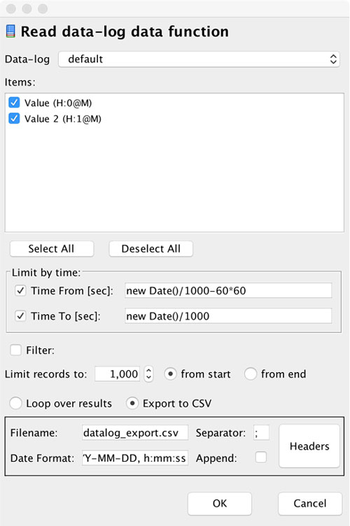Choose the Loop over results option

pyautogui.click(x=16, y=403)
